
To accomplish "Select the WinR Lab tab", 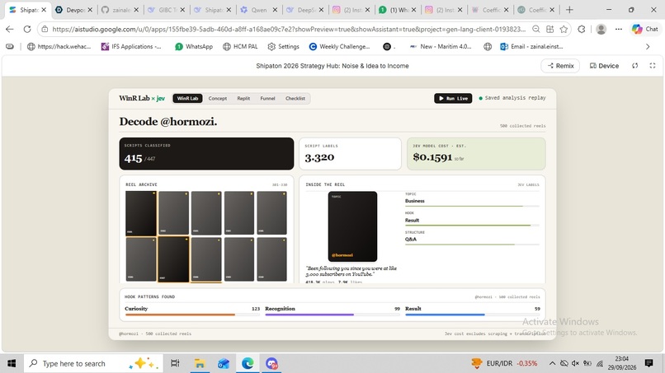I will click(x=187, y=98).
